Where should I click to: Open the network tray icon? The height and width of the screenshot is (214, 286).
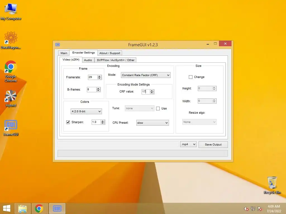click(x=253, y=209)
